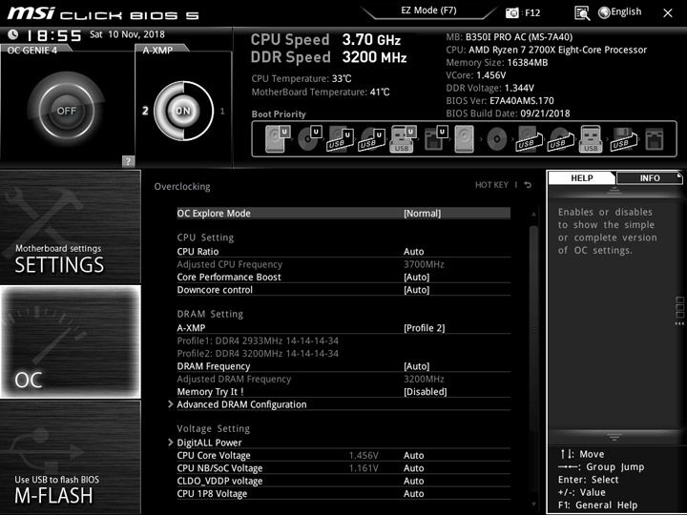Switch to the HELP tab
The height and width of the screenshot is (515, 687).
pos(581,177)
